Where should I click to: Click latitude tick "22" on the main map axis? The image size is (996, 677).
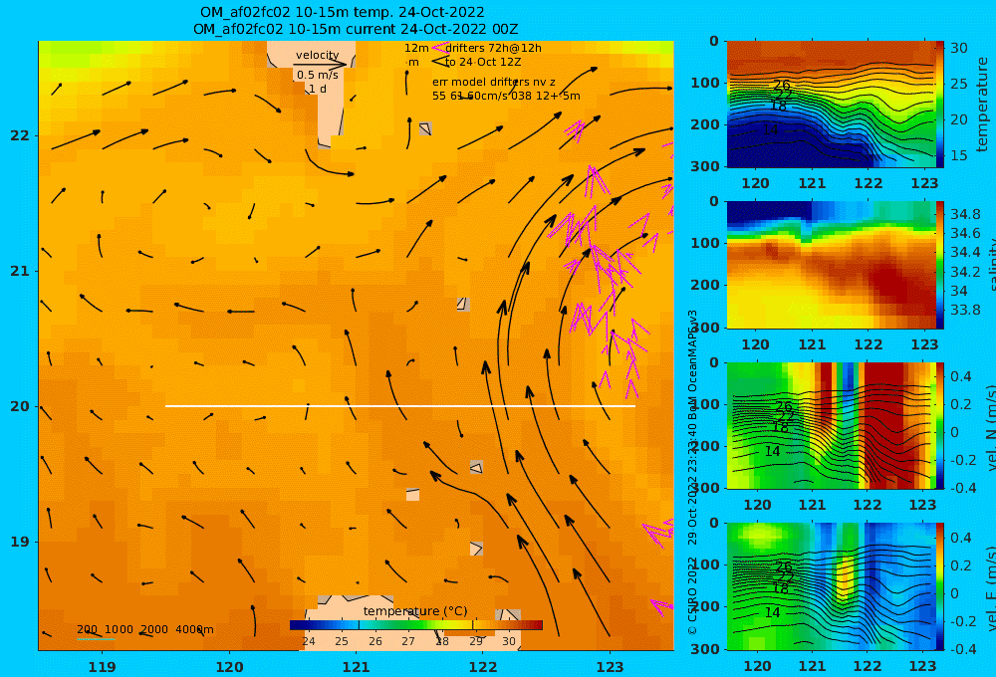pos(20,135)
